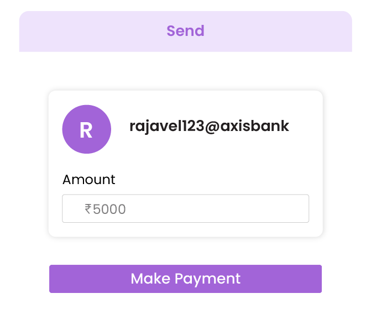Image resolution: width=371 pixels, height=330 pixels.
Task: Click empty area of amount field
Action: point(218,208)
